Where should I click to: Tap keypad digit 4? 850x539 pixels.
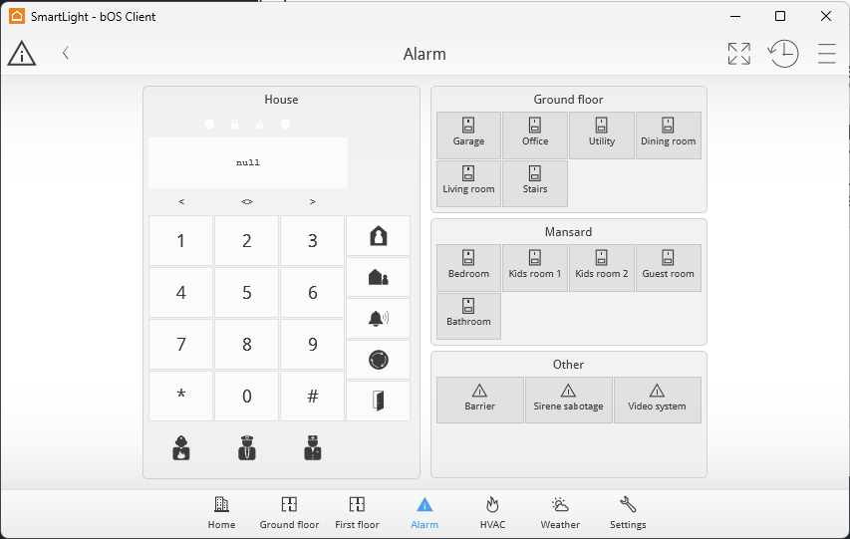181,292
